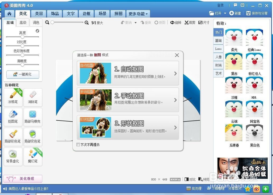Click the 一键美化 one-click beautify button
Image resolution: width=273 pixels, height=195 pixels.
click(23, 74)
